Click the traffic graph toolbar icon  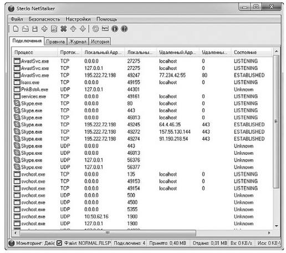click(x=105, y=29)
